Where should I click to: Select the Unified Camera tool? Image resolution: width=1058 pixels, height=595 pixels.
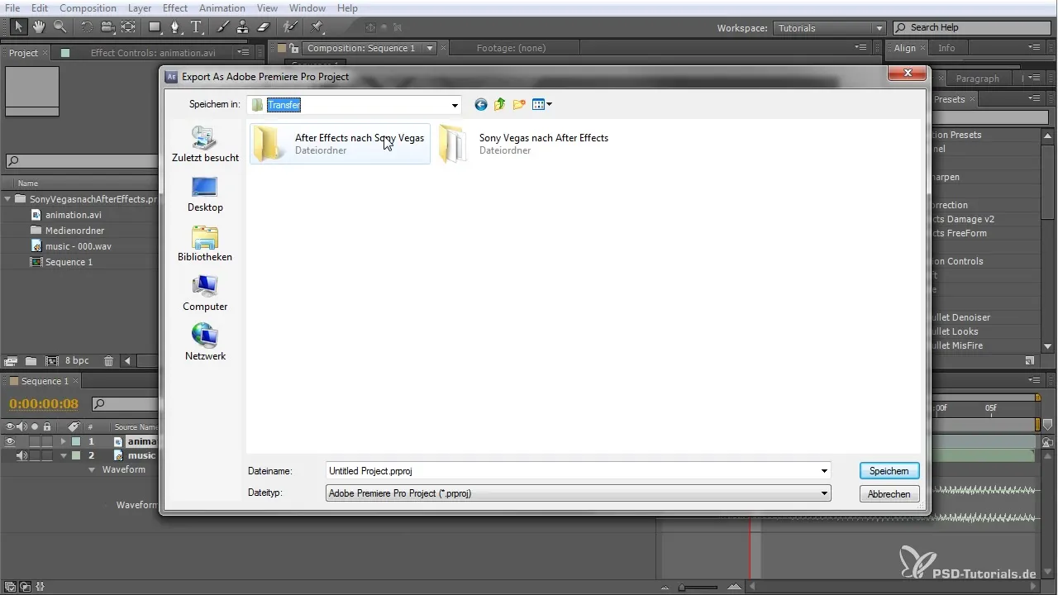coord(107,27)
